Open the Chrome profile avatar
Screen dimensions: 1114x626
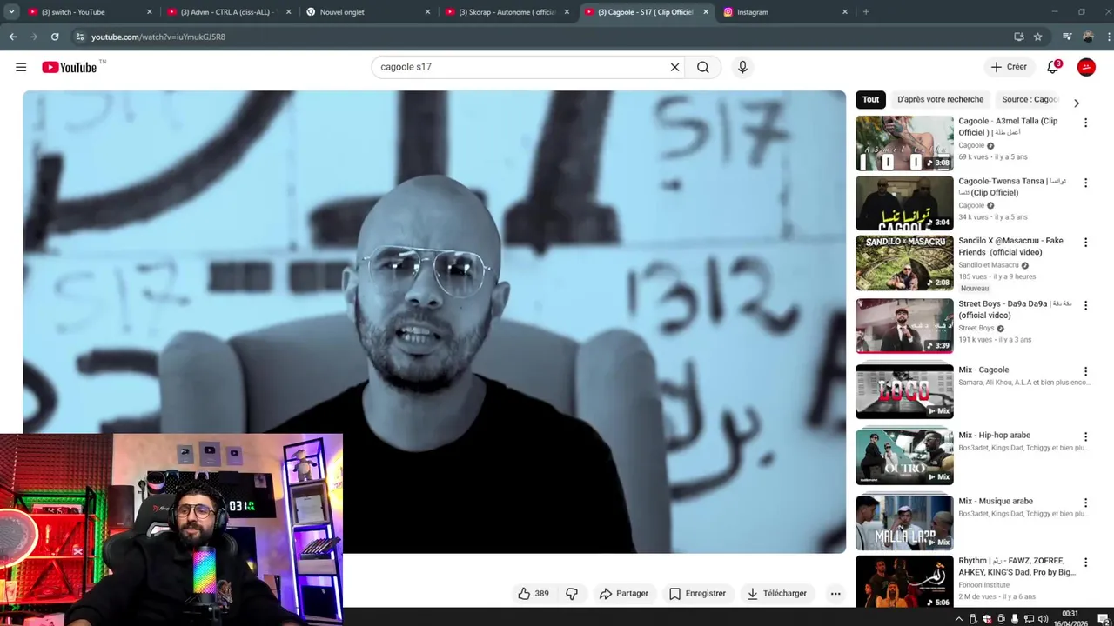coord(1088,37)
